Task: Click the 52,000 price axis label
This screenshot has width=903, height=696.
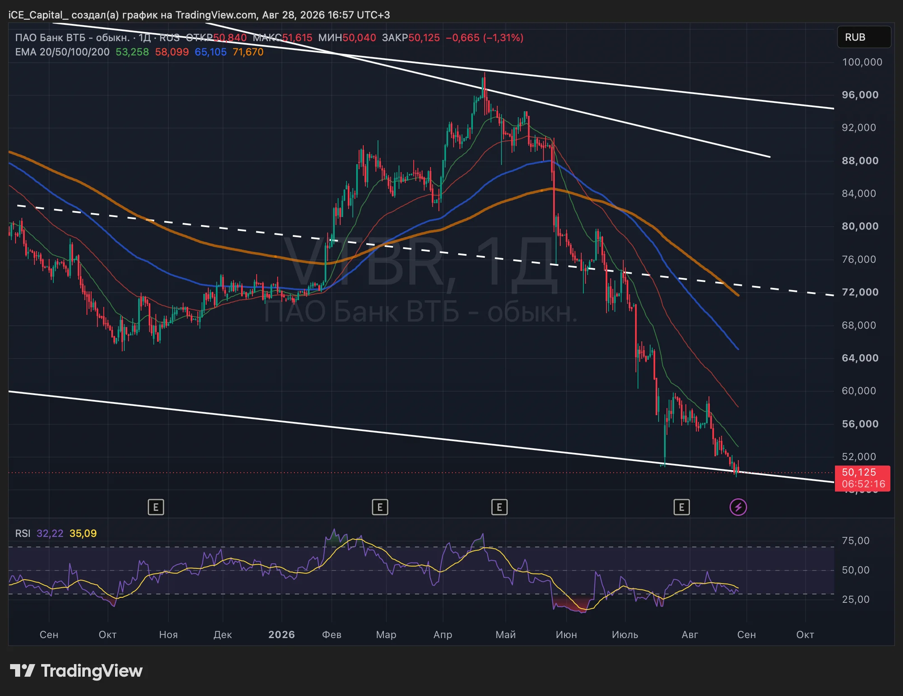Action: click(x=859, y=457)
